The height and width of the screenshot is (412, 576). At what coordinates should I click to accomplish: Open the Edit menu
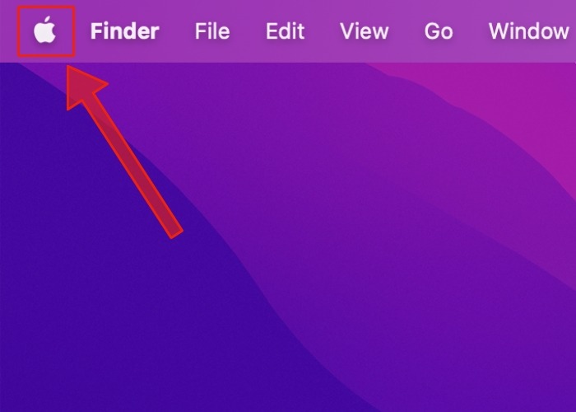(x=285, y=31)
